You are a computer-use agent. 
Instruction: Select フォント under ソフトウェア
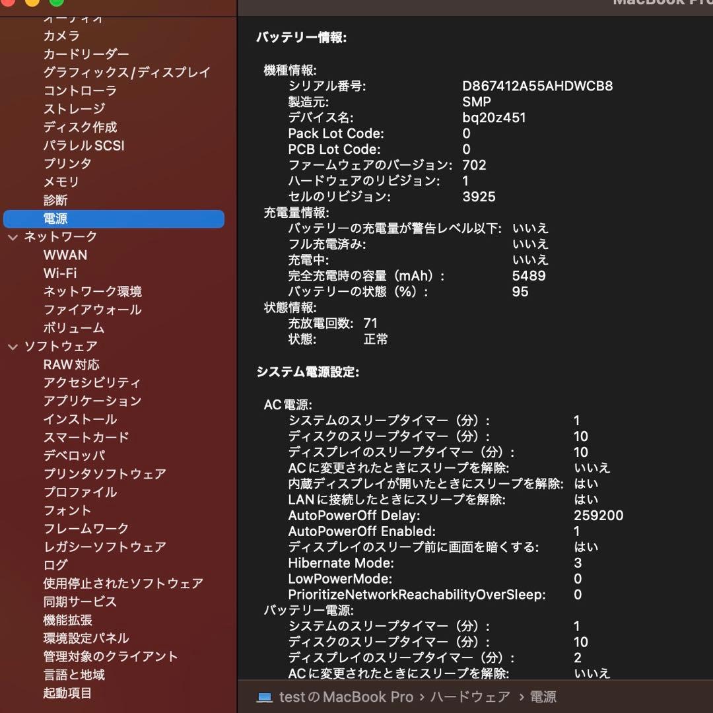click(67, 510)
